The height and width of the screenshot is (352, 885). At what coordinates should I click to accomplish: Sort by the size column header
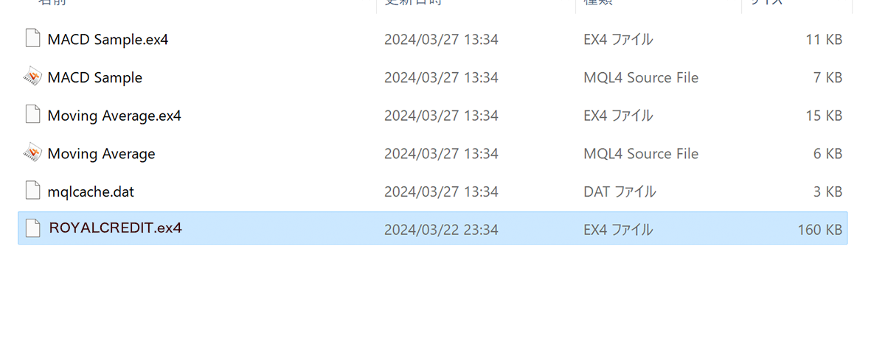tap(766, 3)
